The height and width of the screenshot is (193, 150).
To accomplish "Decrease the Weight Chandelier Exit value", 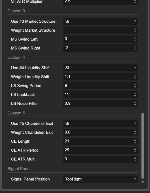I will (135, 134).
